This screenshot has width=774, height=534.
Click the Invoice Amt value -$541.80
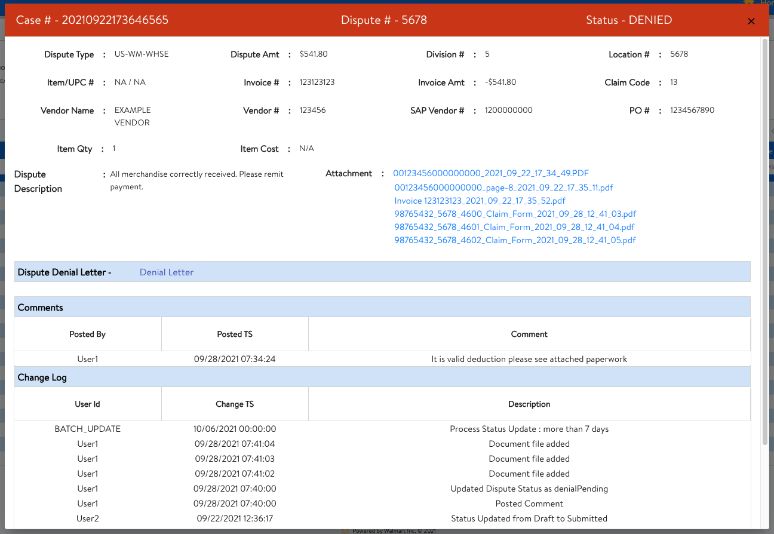click(x=500, y=82)
